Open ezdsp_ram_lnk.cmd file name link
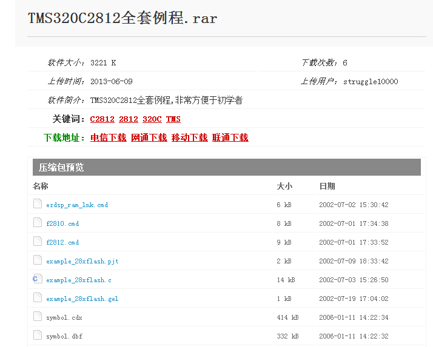 (x=77, y=205)
